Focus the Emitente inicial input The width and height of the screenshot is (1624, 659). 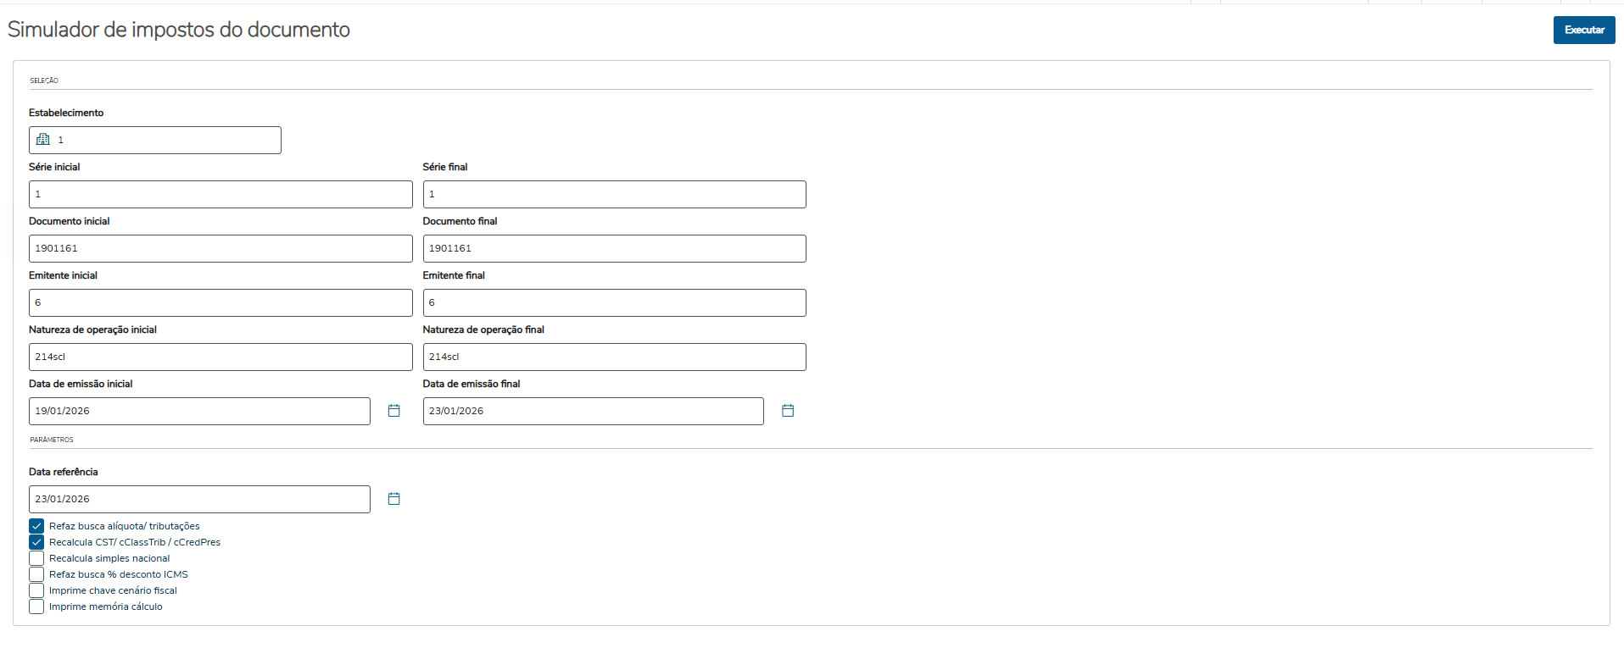pyautogui.click(x=220, y=302)
